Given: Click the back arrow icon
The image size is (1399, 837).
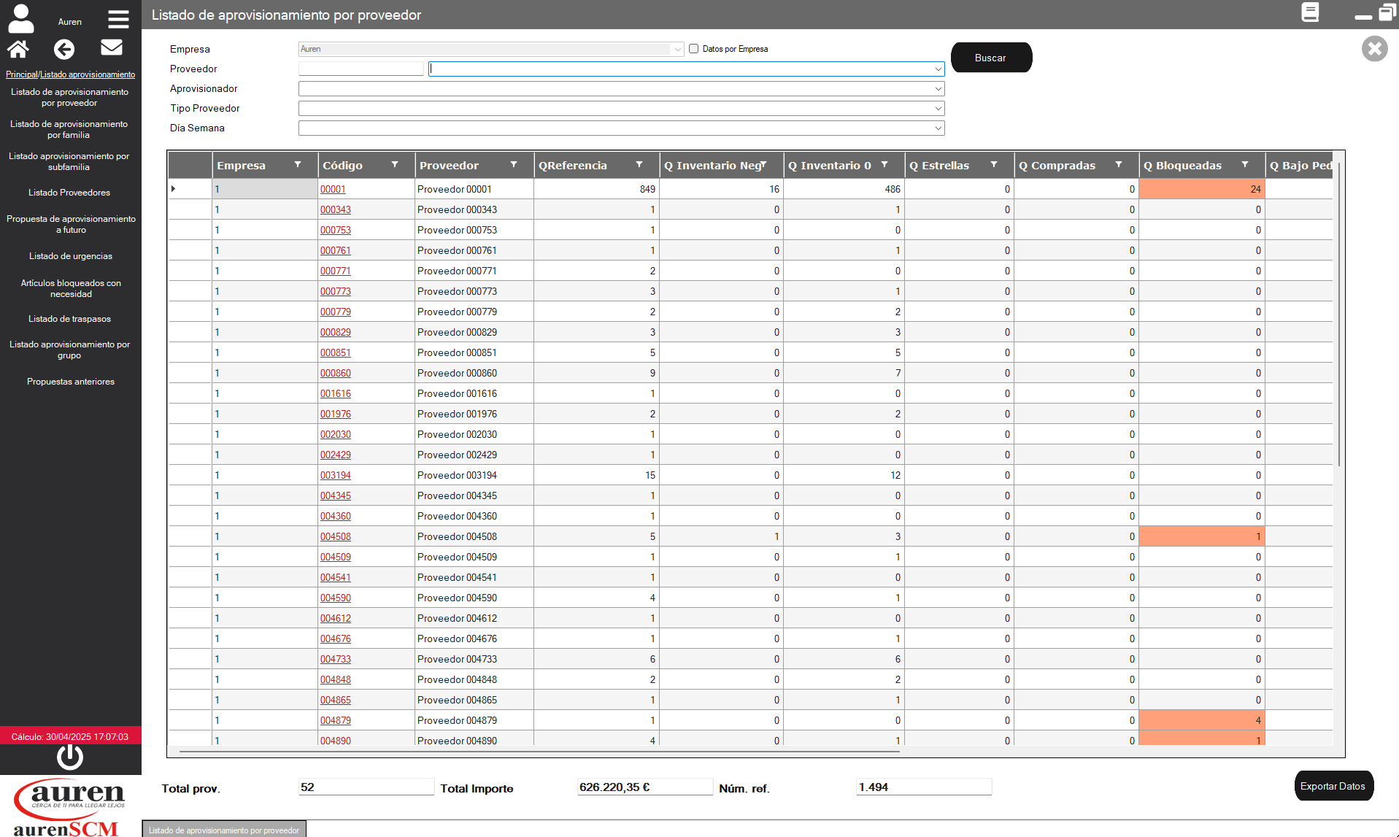Looking at the screenshot, I should tap(64, 49).
